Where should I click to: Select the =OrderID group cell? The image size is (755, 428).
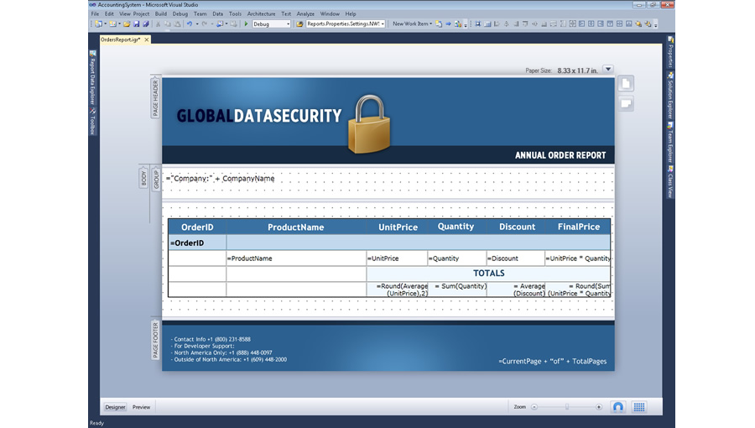point(197,243)
